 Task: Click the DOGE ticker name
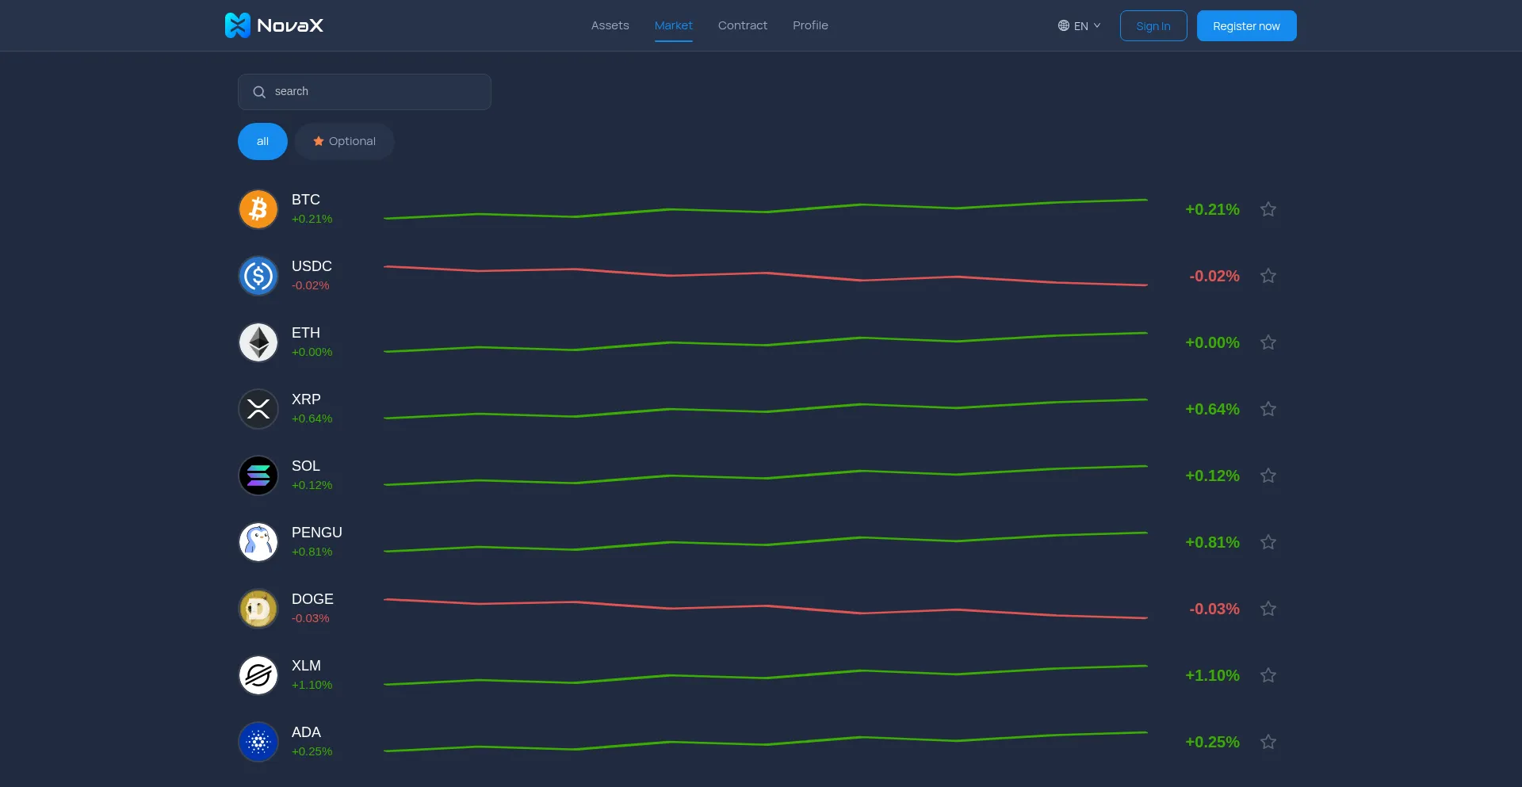point(312,599)
